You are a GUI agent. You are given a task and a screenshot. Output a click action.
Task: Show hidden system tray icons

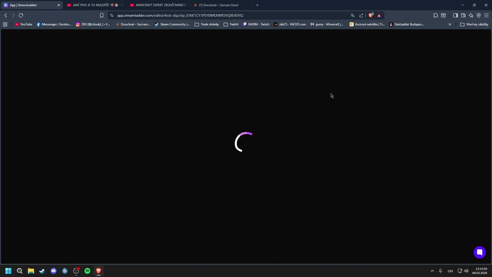(x=432, y=271)
